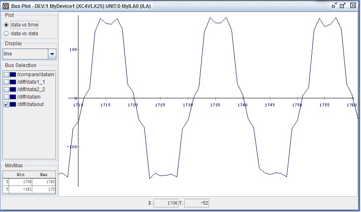Select the /diff/dataout bus label
Image resolution: width=361 pixels, height=212 pixels.
coord(30,104)
